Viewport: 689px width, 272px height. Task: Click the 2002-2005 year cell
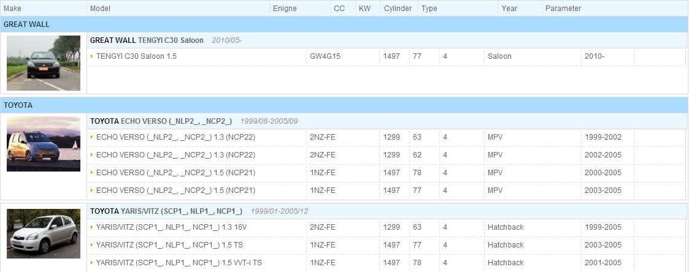click(x=603, y=155)
